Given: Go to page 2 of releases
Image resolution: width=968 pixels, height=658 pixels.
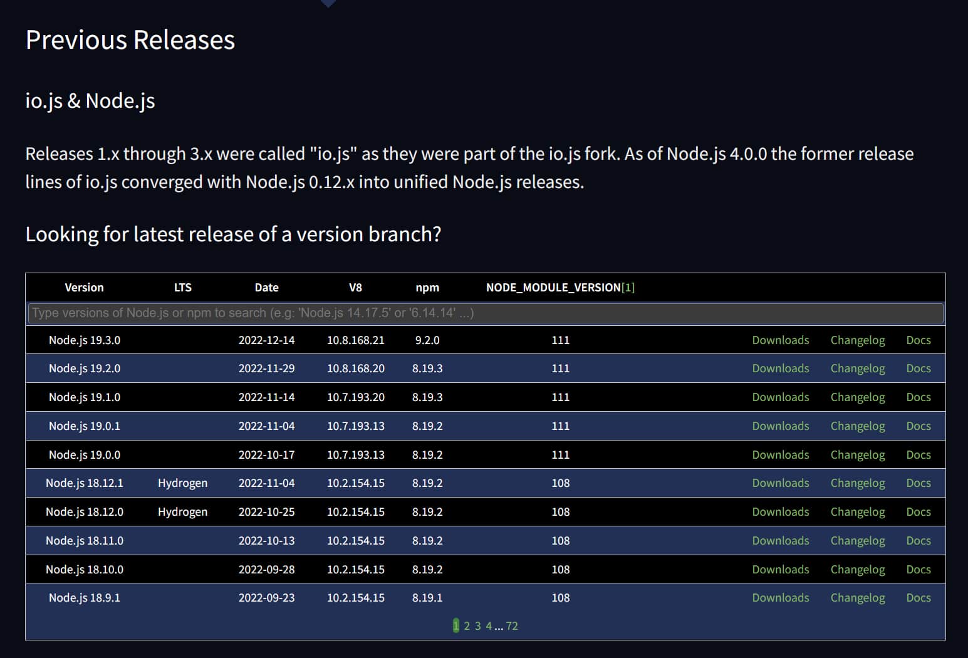Looking at the screenshot, I should tap(467, 626).
